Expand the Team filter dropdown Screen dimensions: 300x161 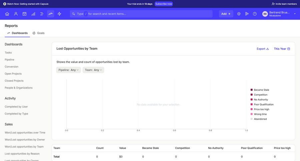93,70
